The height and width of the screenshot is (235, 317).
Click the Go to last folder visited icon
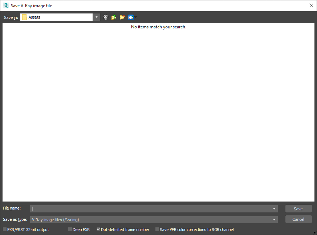[105, 17]
